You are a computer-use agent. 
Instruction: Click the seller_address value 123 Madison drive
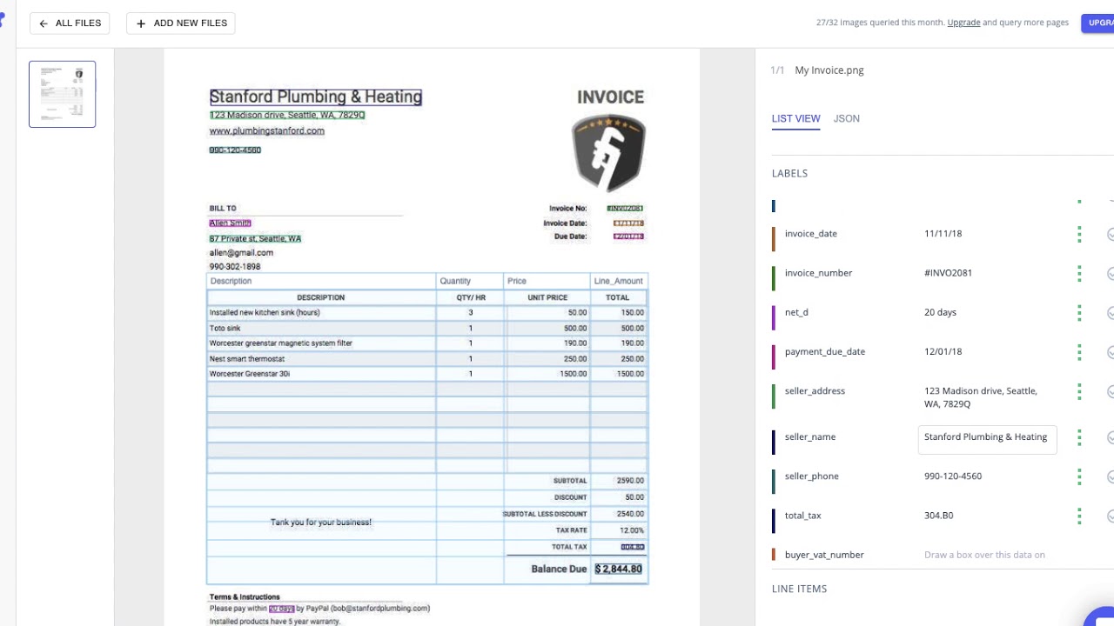click(x=980, y=397)
